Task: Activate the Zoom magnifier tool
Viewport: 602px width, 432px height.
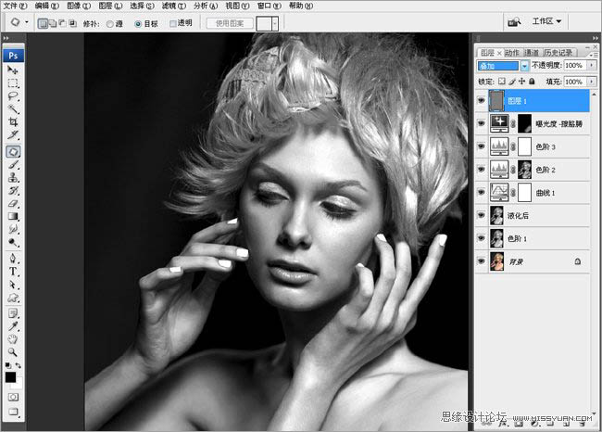Action: click(x=14, y=353)
